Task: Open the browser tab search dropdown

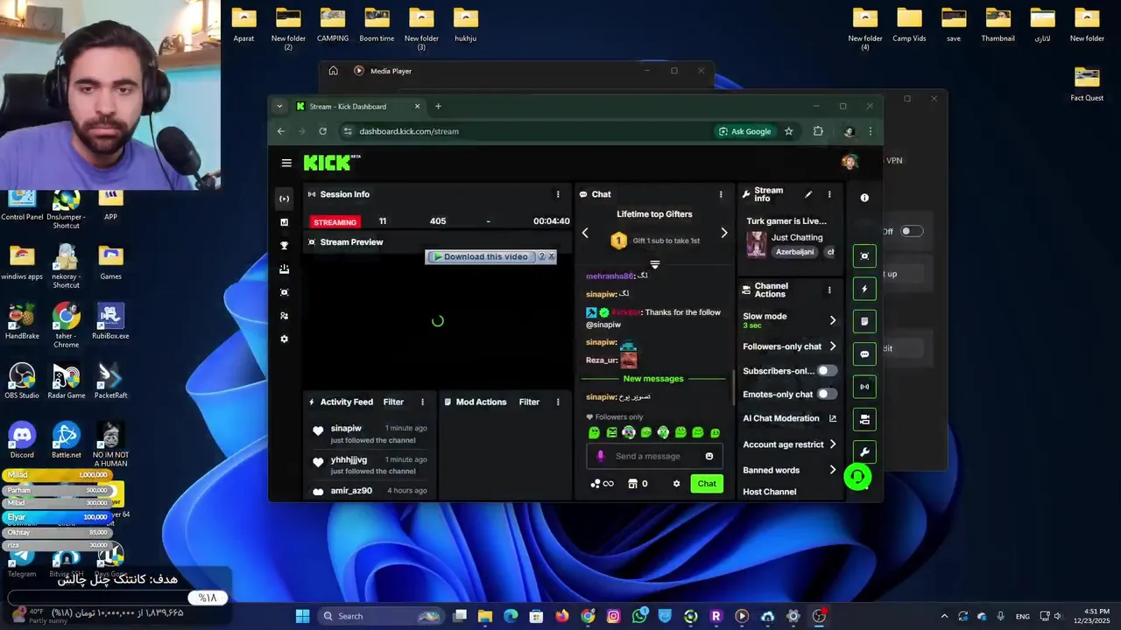Action: coord(279,107)
